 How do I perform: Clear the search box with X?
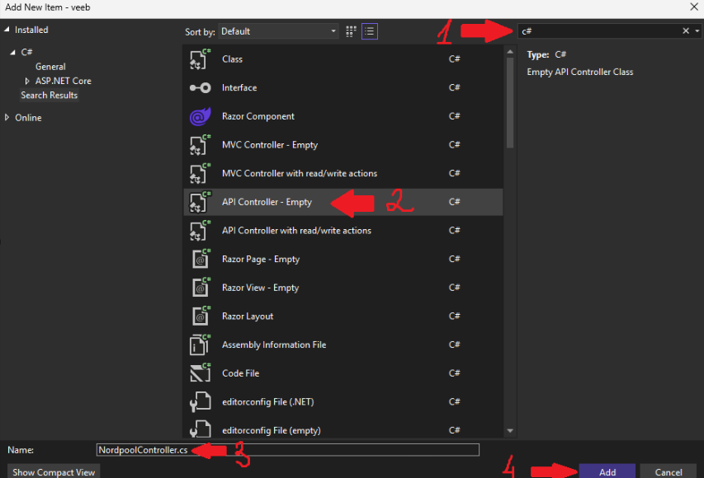(x=685, y=31)
